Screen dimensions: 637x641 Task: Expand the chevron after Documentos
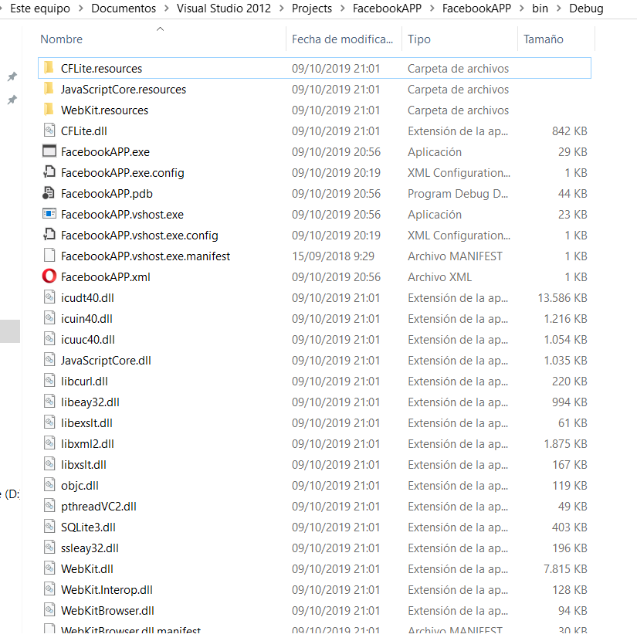coord(166,8)
